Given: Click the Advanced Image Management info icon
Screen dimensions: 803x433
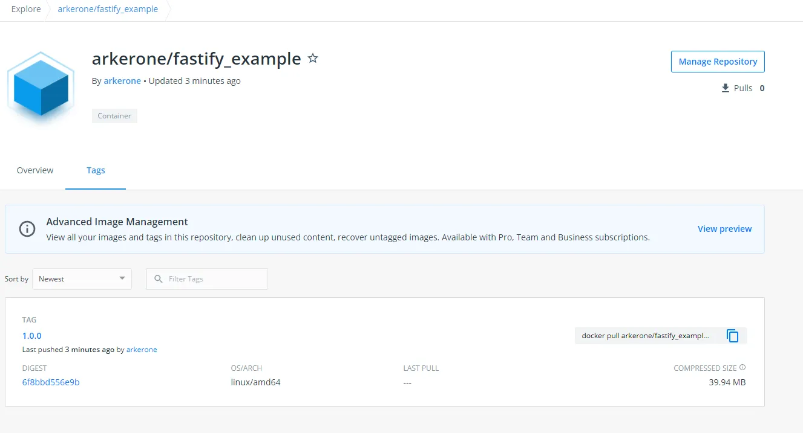Looking at the screenshot, I should click(x=27, y=229).
